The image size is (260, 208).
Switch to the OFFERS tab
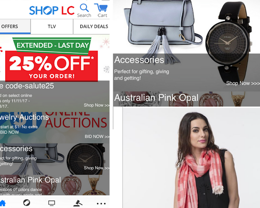(x=15, y=26)
